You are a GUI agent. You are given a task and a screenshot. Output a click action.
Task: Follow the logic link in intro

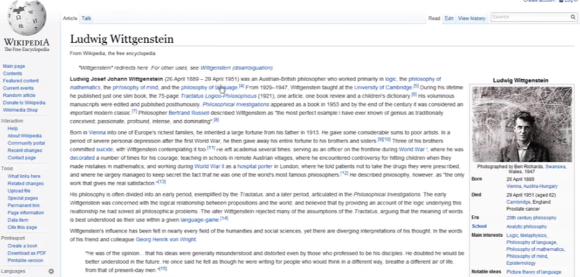pyautogui.click(x=390, y=79)
